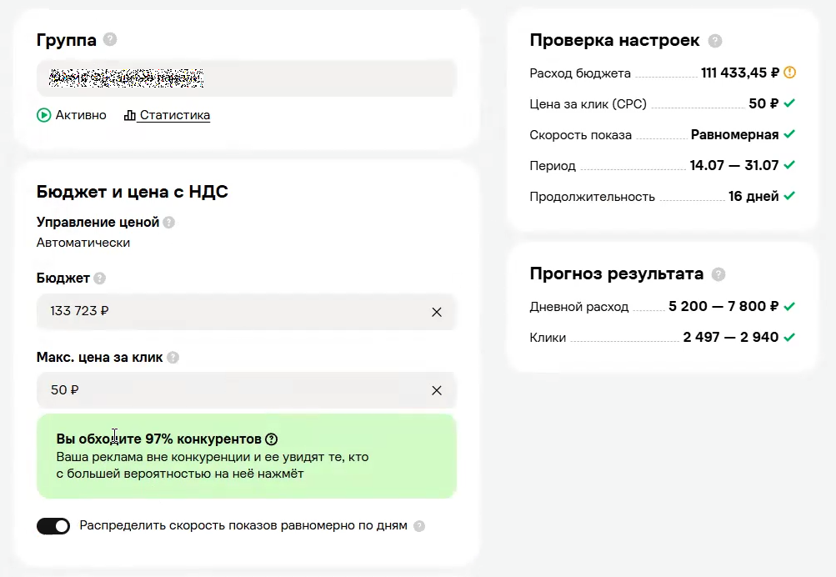Select clicks forecast 2 497 — 2 940
Image resolution: width=836 pixels, height=577 pixels.
730,337
